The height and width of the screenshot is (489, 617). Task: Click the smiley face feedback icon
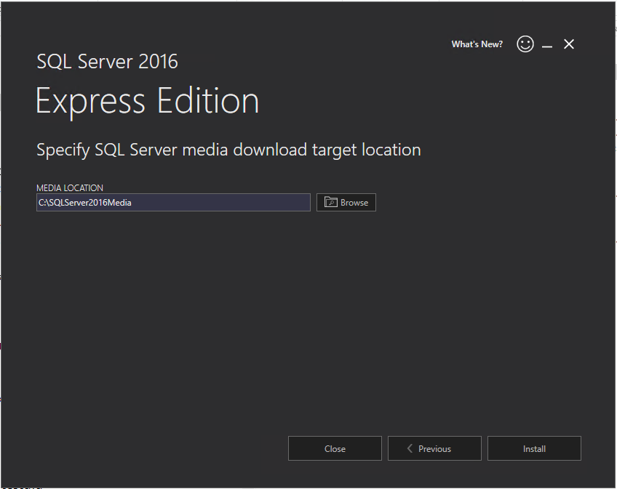[525, 44]
